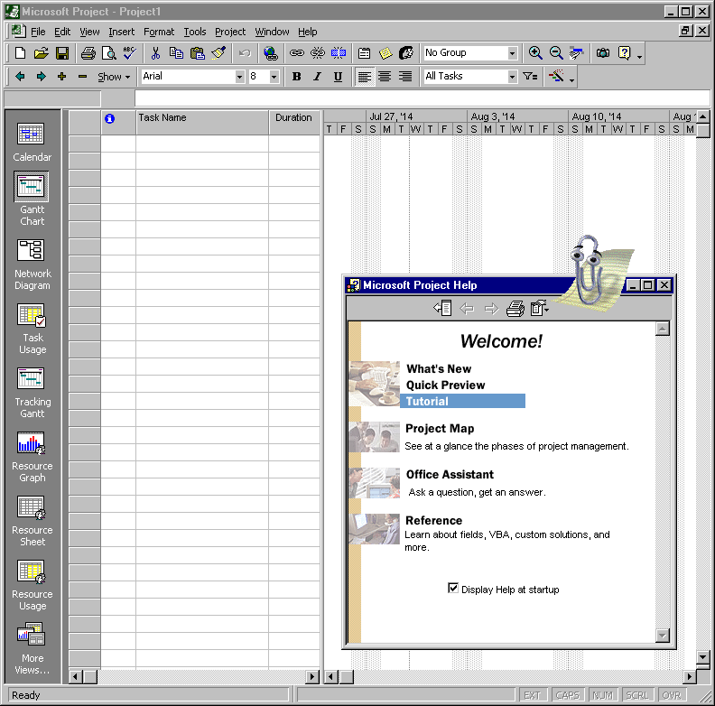The image size is (715, 706).
Task: Toggle Bold formatting button
Action: coord(296,77)
